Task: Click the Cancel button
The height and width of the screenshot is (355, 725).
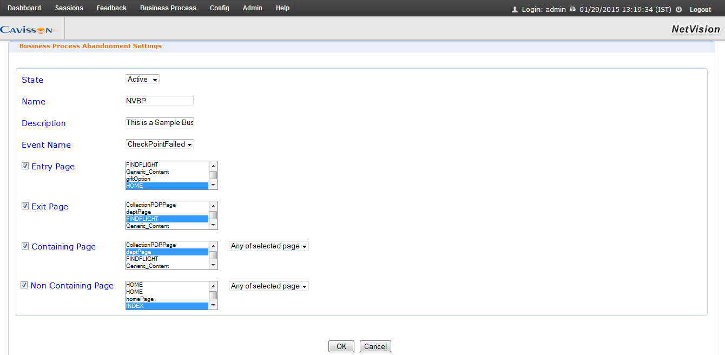Action: [x=375, y=346]
